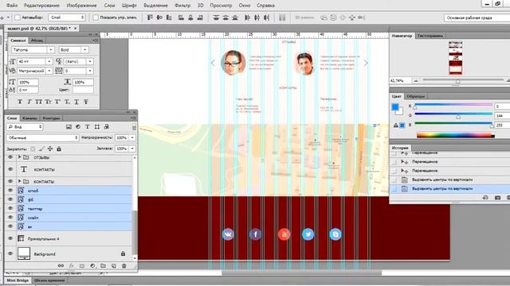
Task: Open the Bold font style dropdown
Action: click(x=85, y=50)
